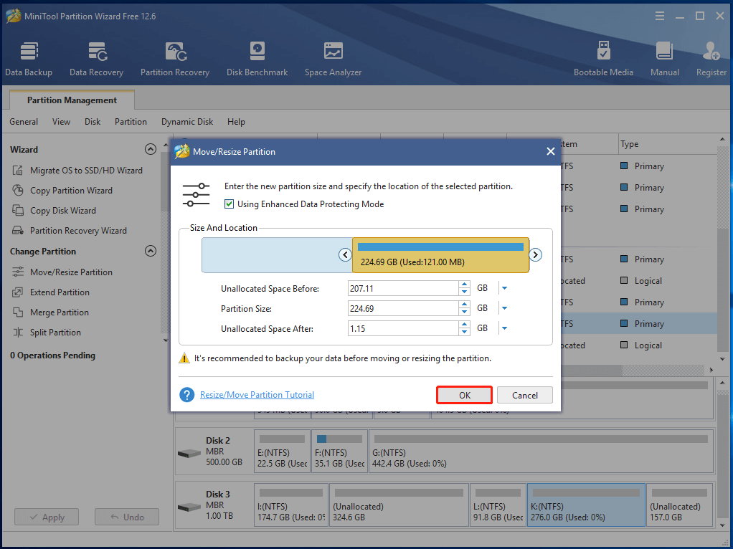
Task: Collapse the Change Partition section
Action: (151, 251)
